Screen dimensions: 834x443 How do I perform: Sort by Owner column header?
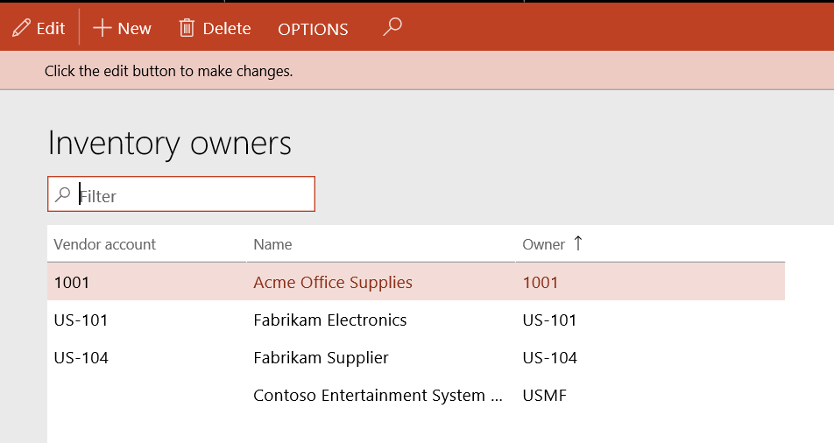click(x=543, y=244)
